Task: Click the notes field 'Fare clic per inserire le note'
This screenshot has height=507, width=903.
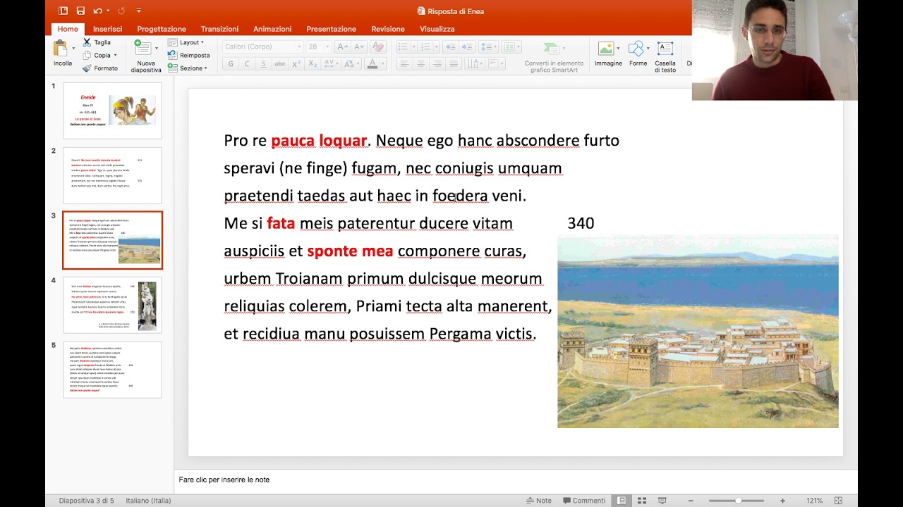Action: coord(224,480)
